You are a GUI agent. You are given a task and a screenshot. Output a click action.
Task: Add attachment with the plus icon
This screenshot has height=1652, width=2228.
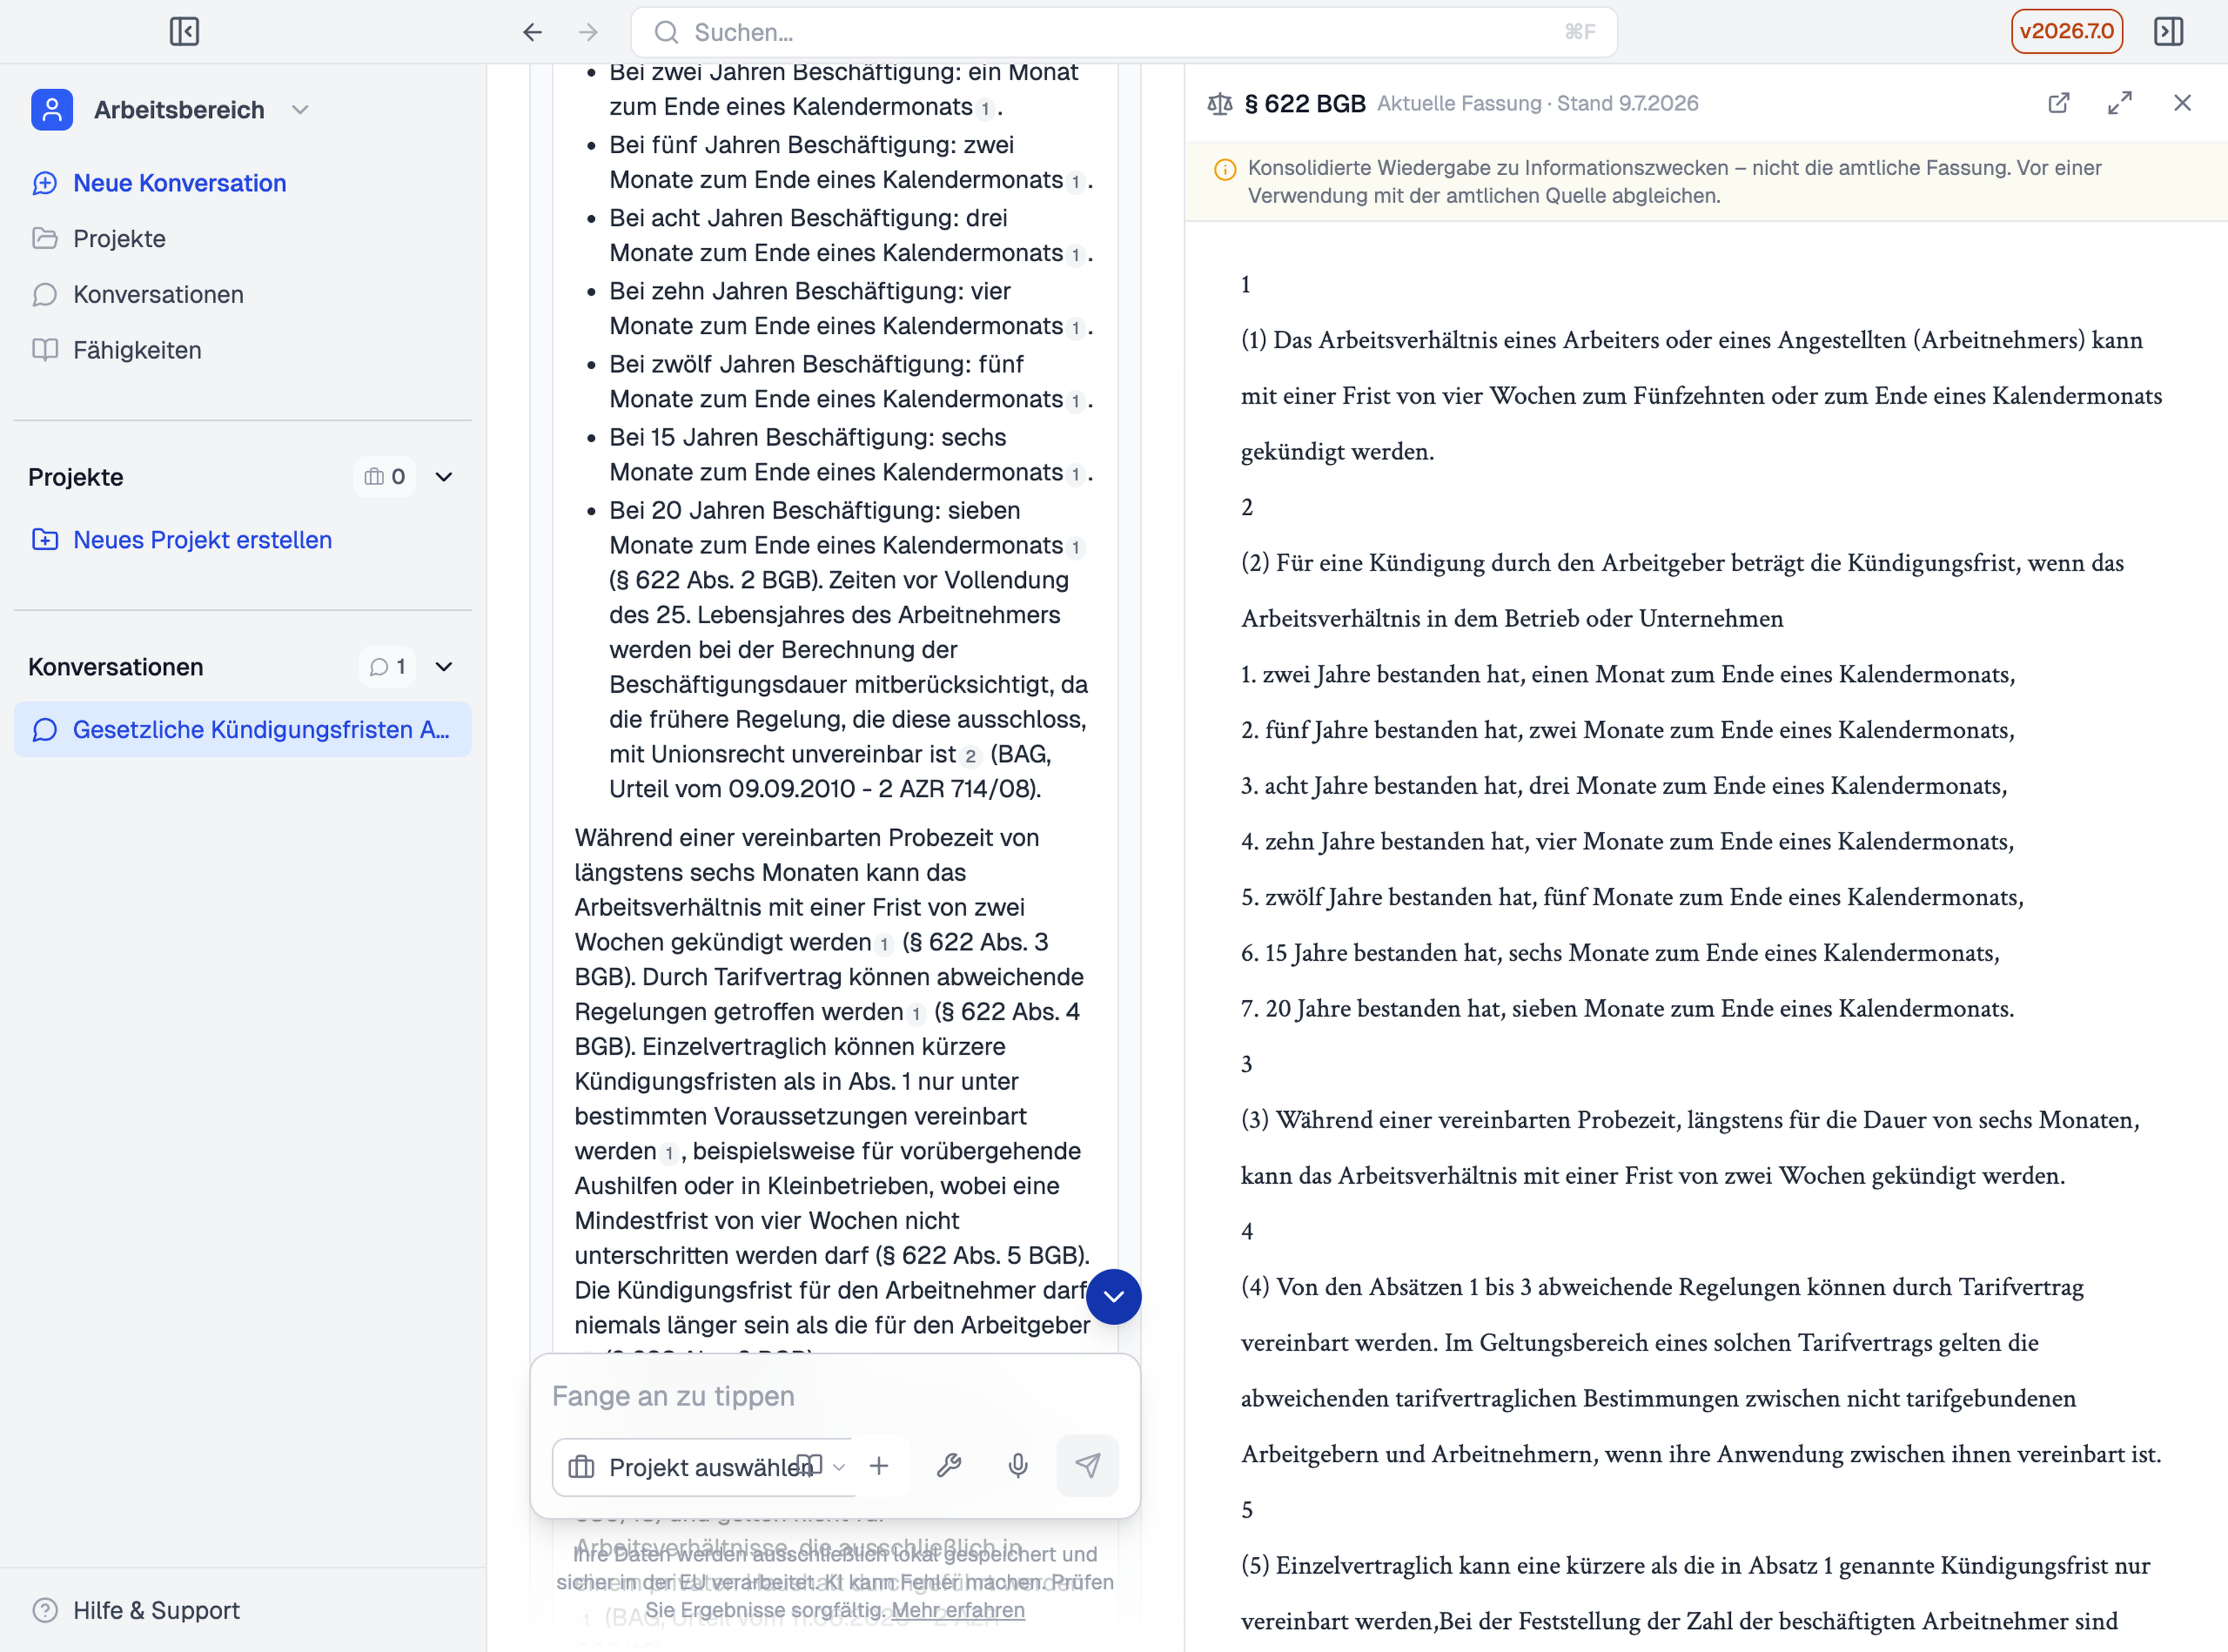879,1466
